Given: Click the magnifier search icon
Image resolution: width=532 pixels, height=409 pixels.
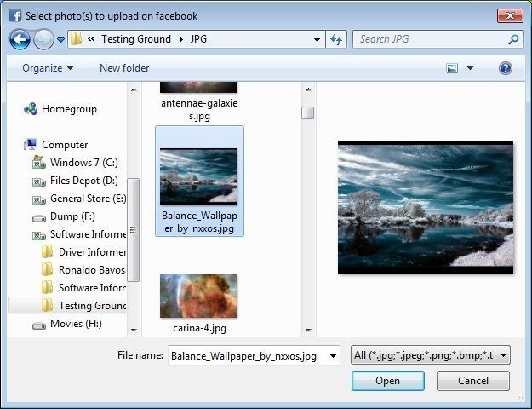Looking at the screenshot, I should pyautogui.click(x=513, y=39).
